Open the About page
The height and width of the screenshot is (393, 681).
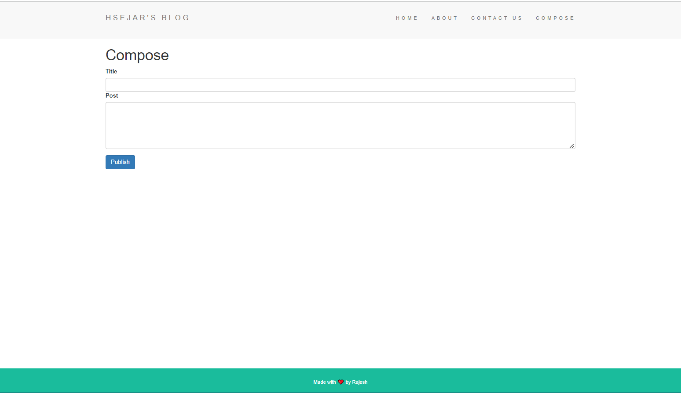444,18
